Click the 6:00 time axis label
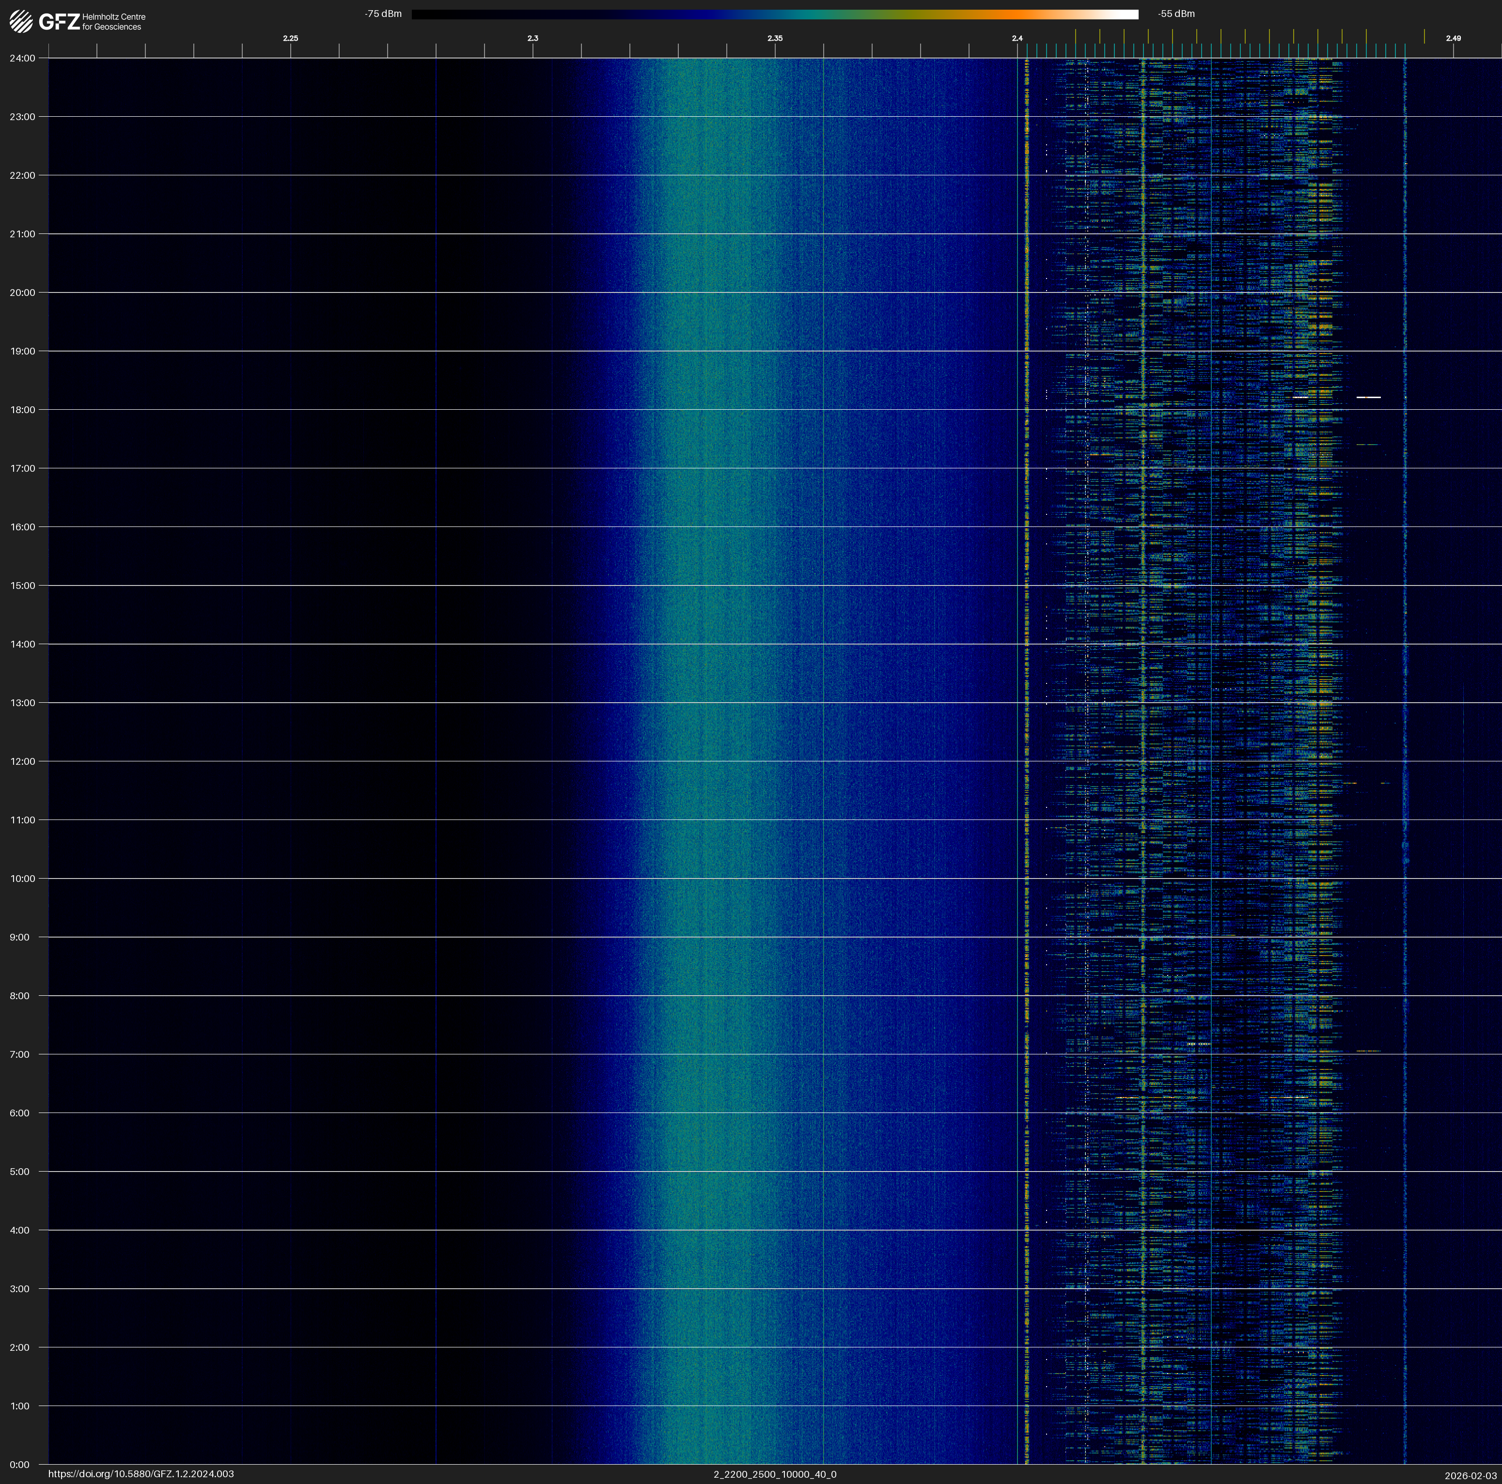1502x1484 pixels. pyautogui.click(x=19, y=1113)
